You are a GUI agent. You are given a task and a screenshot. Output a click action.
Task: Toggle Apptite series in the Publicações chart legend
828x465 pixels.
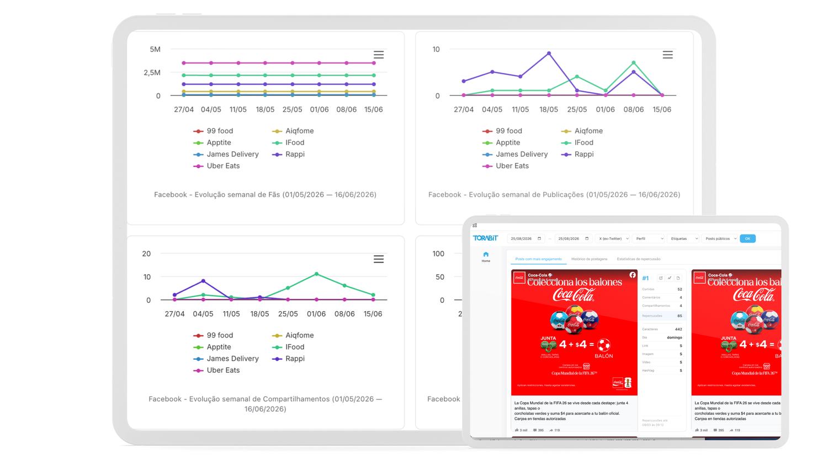tap(501, 142)
